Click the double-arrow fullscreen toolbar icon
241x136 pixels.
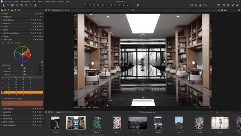click(138, 5)
